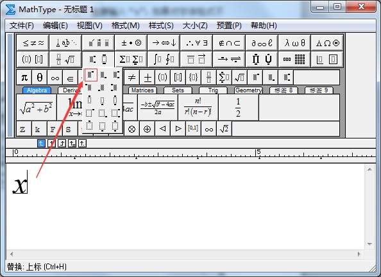The width and height of the screenshot is (381, 277).
Task: Open the 文件(F) menu
Action: pyautogui.click(x=21, y=26)
